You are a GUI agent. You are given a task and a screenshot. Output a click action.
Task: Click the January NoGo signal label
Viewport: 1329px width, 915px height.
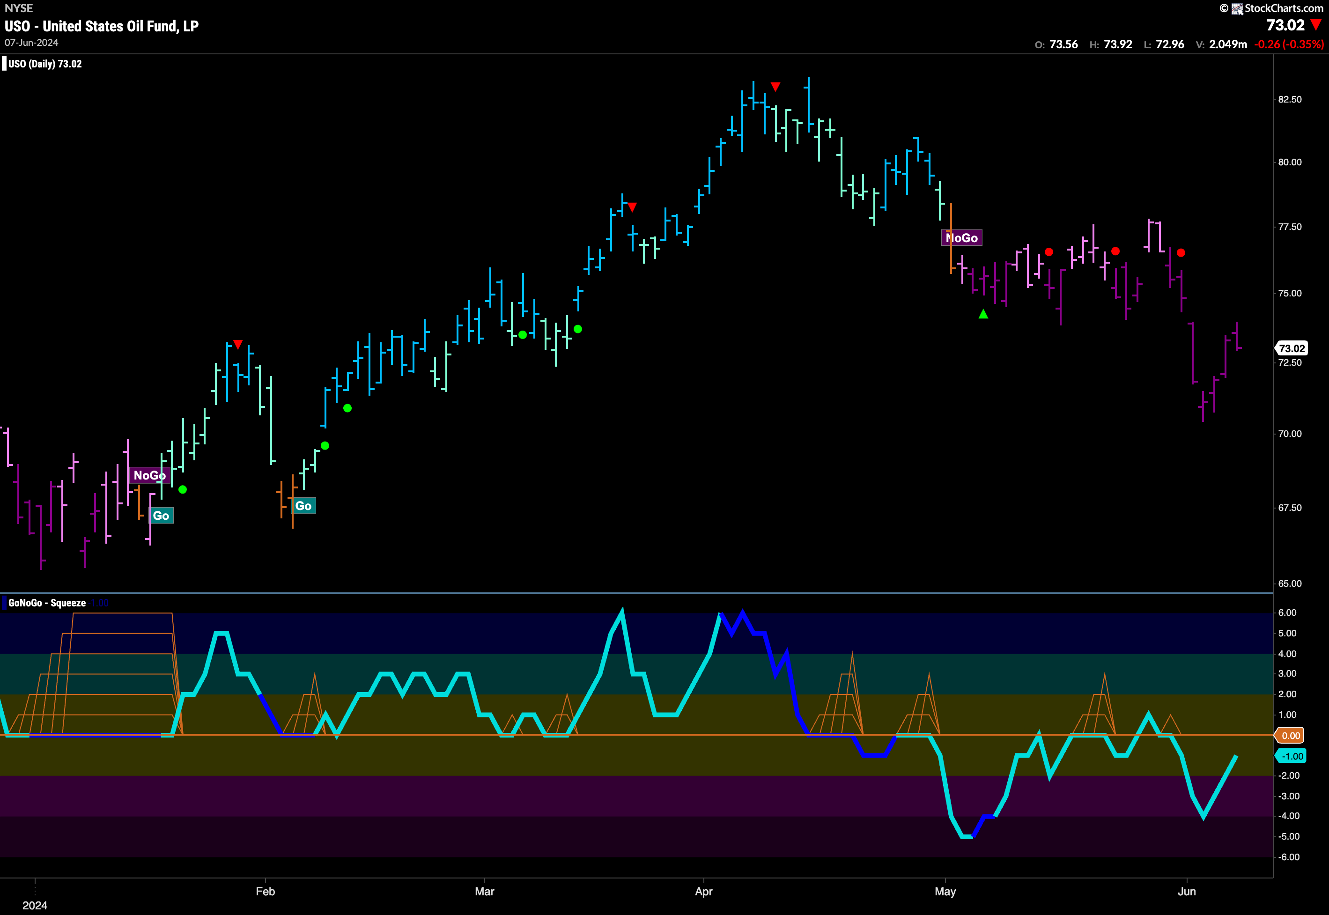pyautogui.click(x=150, y=475)
